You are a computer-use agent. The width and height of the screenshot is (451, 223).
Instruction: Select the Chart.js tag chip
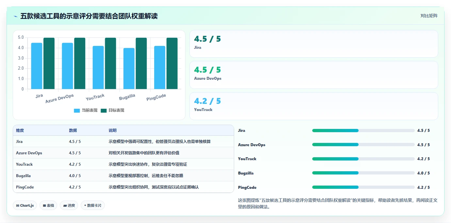(x=25, y=205)
